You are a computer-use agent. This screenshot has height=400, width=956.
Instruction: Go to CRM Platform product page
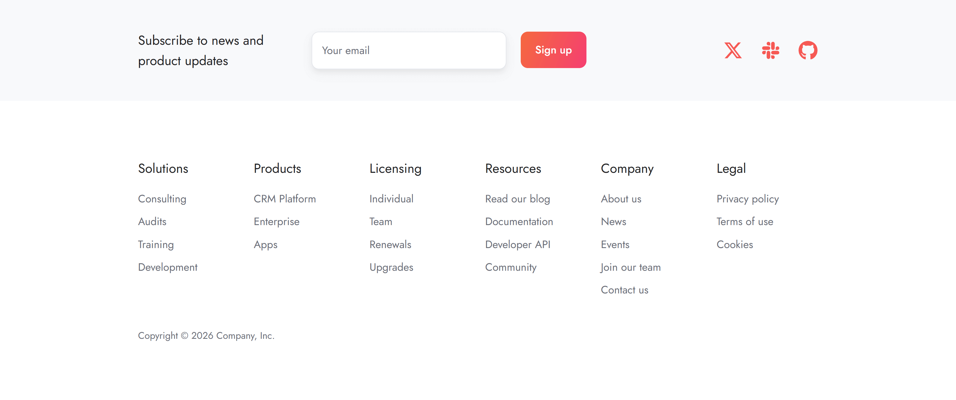click(285, 199)
